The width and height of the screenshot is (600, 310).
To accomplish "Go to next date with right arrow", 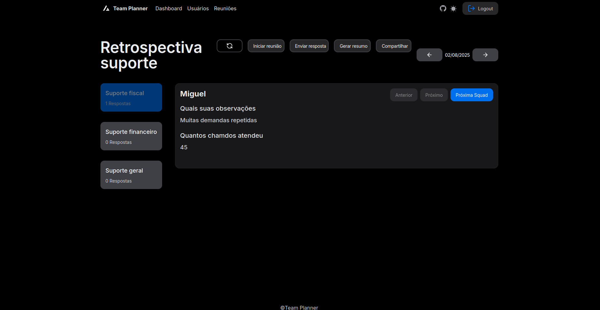I will (485, 55).
